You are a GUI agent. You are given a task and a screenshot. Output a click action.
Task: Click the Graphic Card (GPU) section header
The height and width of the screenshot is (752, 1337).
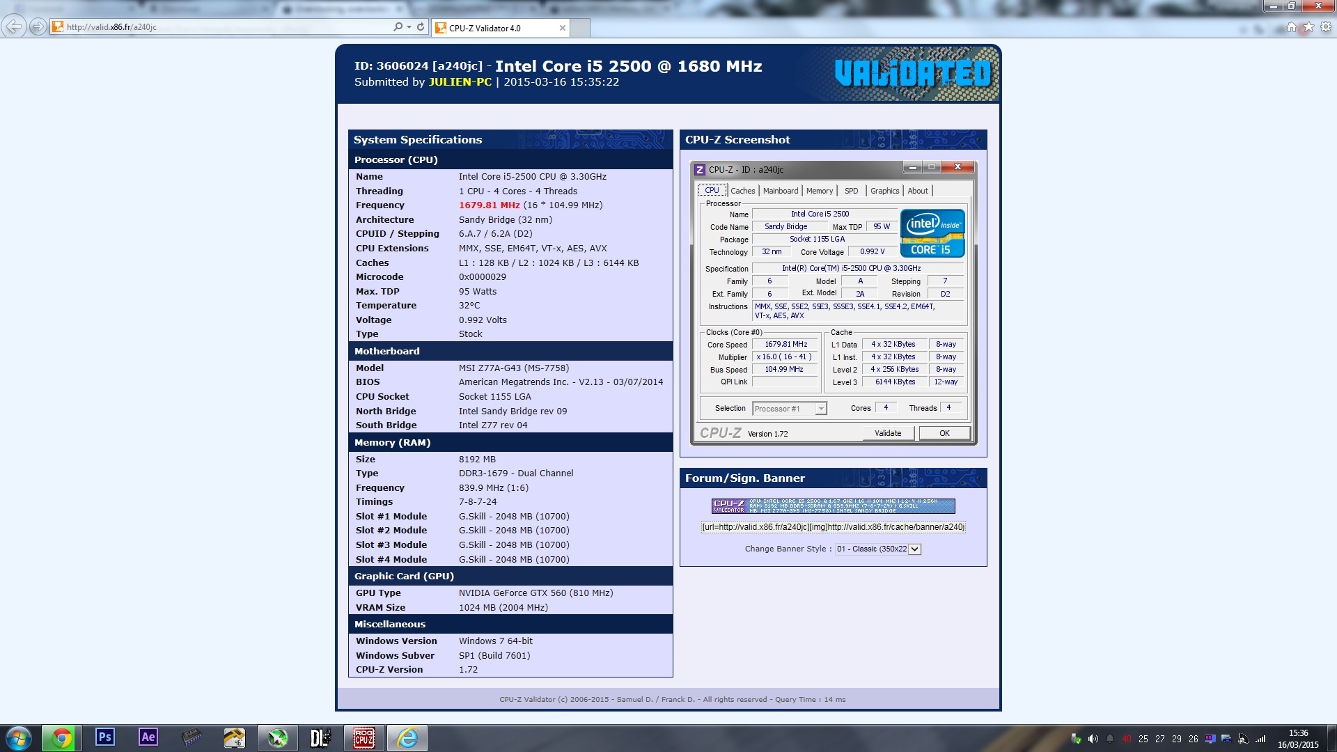click(510, 577)
